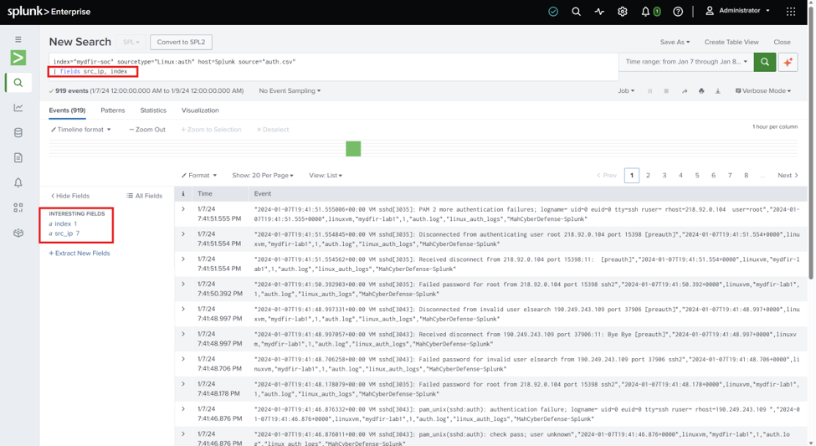
Task: Click into the search query input
Action: pos(334,67)
